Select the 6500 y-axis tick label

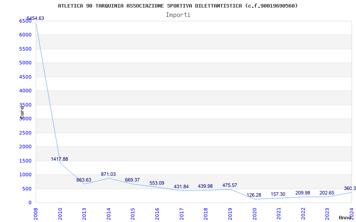tap(25, 21)
